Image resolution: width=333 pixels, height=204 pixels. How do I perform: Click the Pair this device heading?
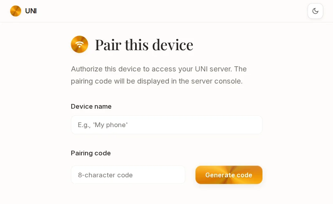[144, 45]
